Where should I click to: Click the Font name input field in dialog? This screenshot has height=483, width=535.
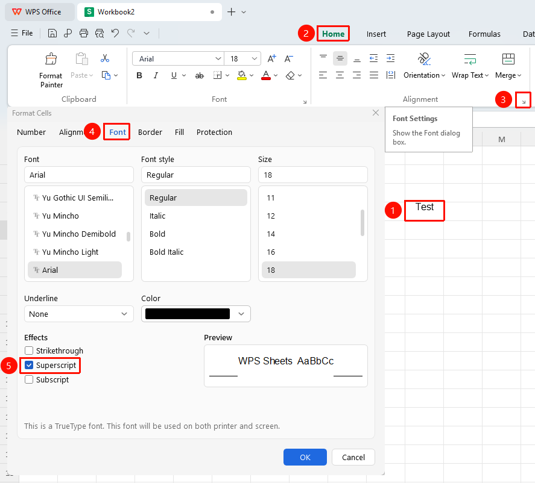(79, 175)
